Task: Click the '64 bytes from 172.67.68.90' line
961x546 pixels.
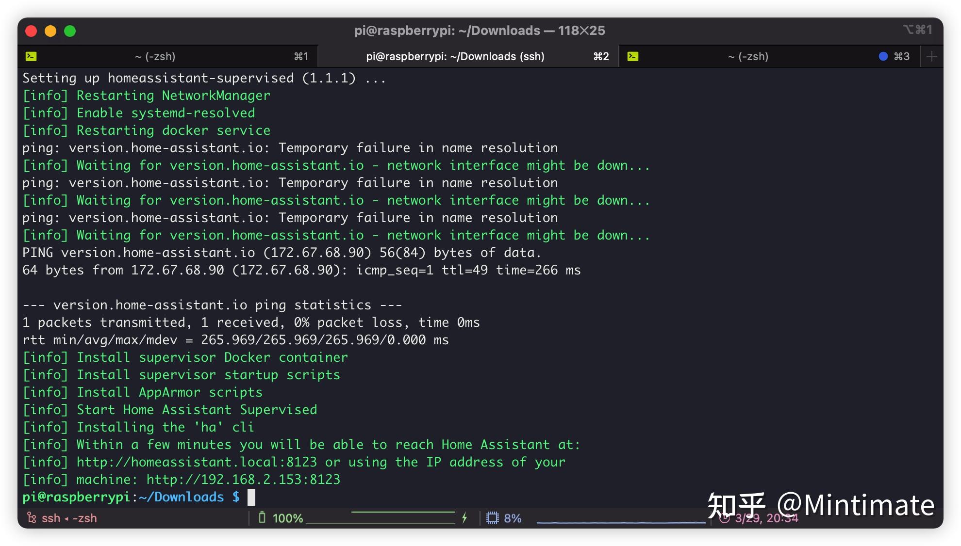Action: point(301,270)
